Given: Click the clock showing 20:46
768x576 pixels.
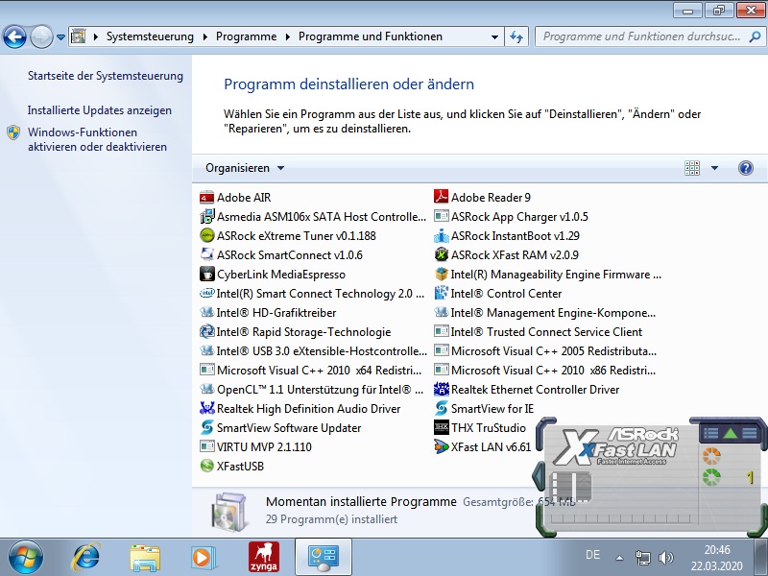Looking at the screenshot, I should (x=717, y=549).
